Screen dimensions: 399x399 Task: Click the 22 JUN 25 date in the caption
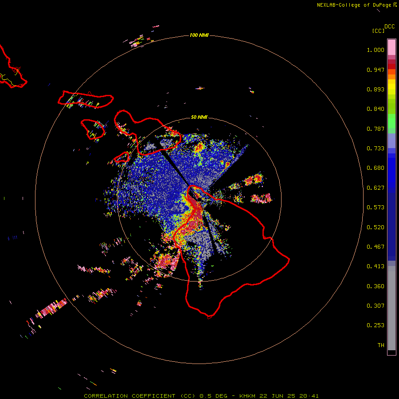click(278, 396)
